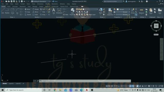Open the Annotation scale dropdown in status bar
Viewport: 164px width, 92px height.
click(x=146, y=86)
